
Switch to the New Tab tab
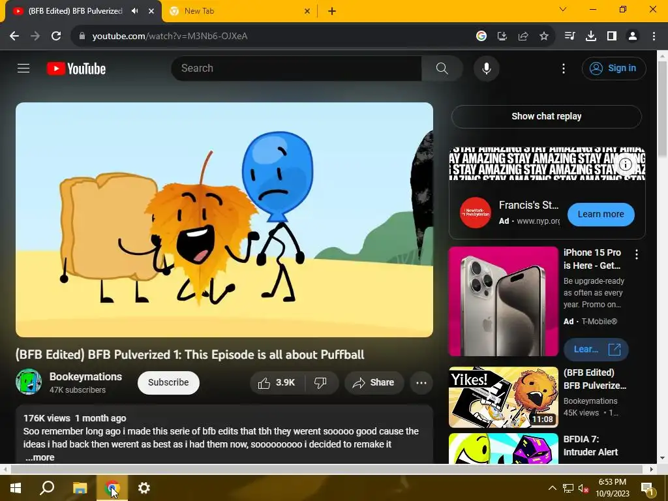click(x=239, y=11)
